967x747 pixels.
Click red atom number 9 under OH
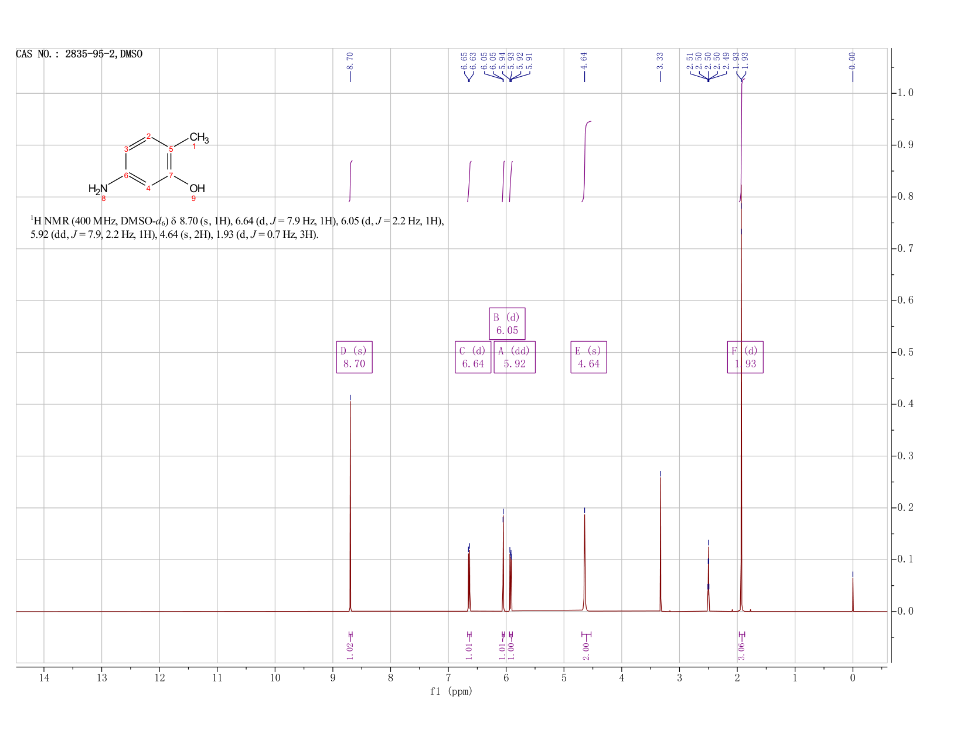193,199
